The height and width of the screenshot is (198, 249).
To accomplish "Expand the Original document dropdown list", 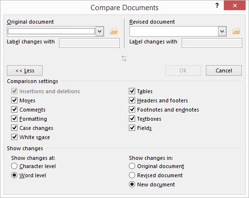I will click(x=100, y=31).
